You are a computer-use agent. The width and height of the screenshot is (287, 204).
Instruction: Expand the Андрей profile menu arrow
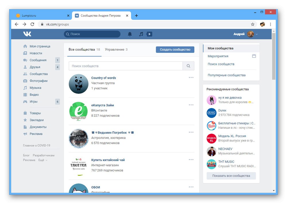pos(257,34)
